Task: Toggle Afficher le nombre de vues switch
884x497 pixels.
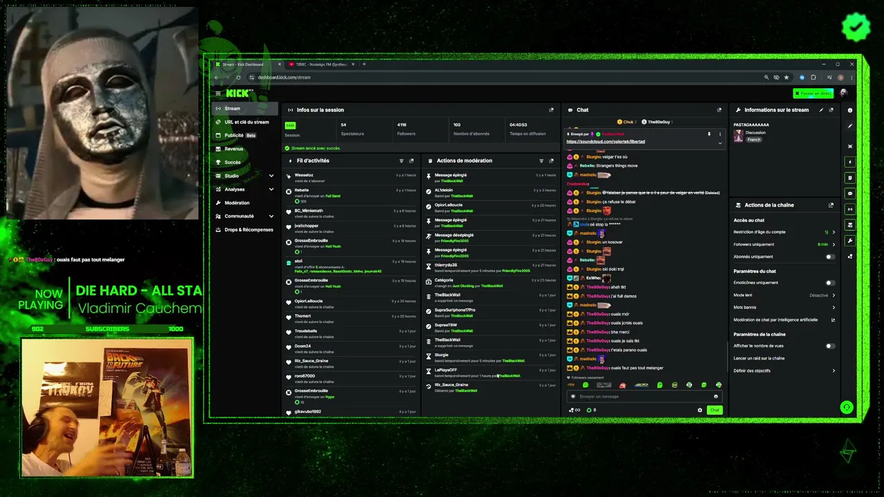Action: click(830, 346)
